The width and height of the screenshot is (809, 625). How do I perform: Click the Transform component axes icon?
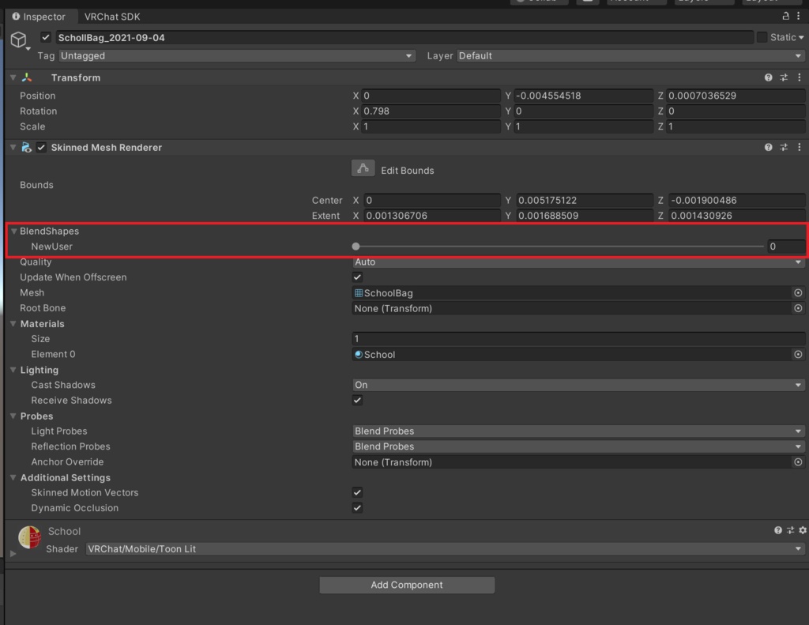coord(27,77)
